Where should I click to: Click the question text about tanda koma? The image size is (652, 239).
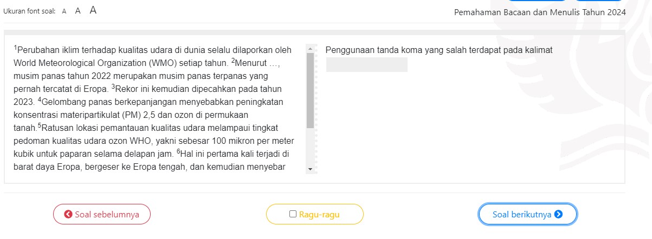point(438,50)
